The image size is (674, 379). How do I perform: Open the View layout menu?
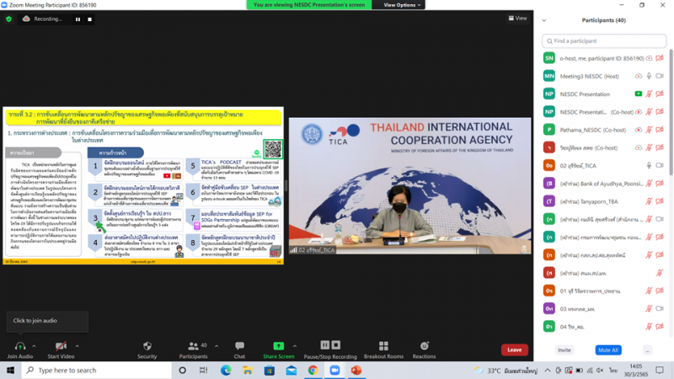pyautogui.click(x=517, y=18)
